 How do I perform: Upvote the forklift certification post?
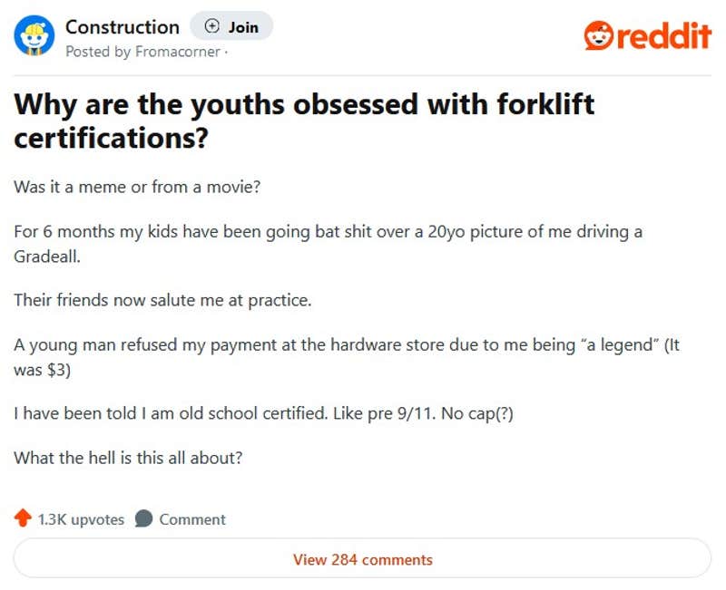(x=21, y=518)
